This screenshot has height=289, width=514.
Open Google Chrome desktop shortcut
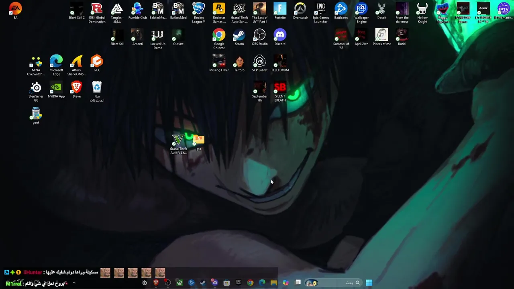pos(219,39)
